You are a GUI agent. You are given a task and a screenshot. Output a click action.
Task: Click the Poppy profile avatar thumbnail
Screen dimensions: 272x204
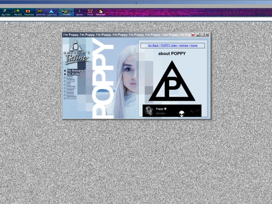tap(149, 111)
